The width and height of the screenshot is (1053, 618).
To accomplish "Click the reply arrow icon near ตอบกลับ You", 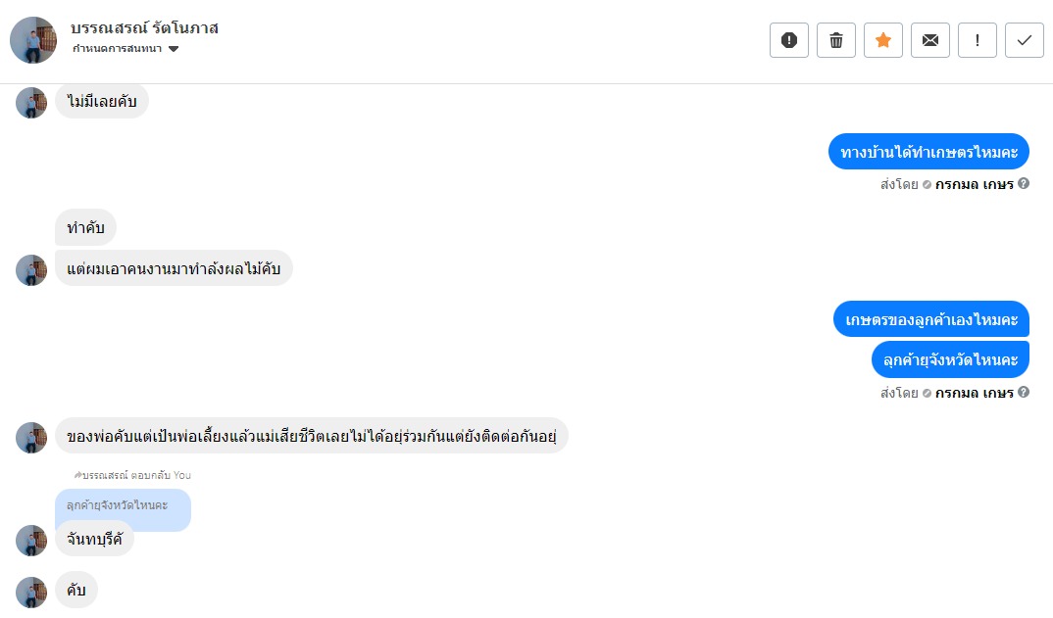I will pos(78,475).
